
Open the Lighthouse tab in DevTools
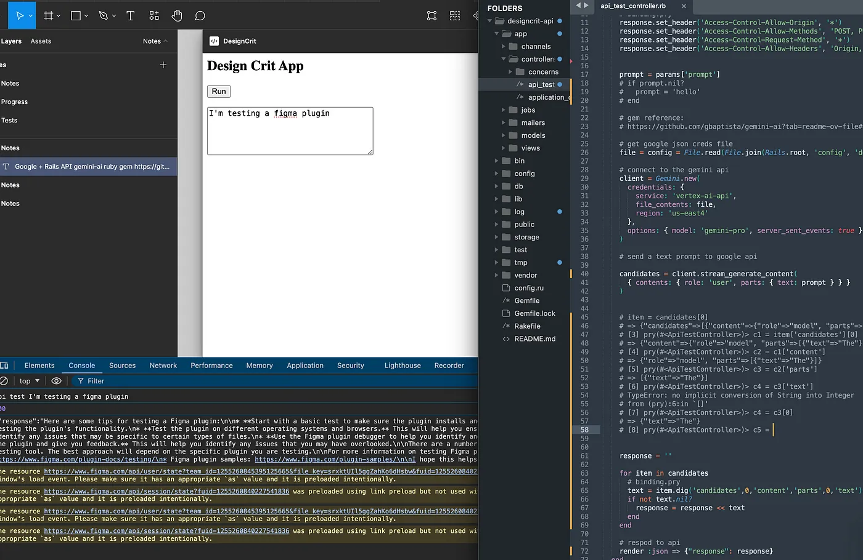coord(403,366)
